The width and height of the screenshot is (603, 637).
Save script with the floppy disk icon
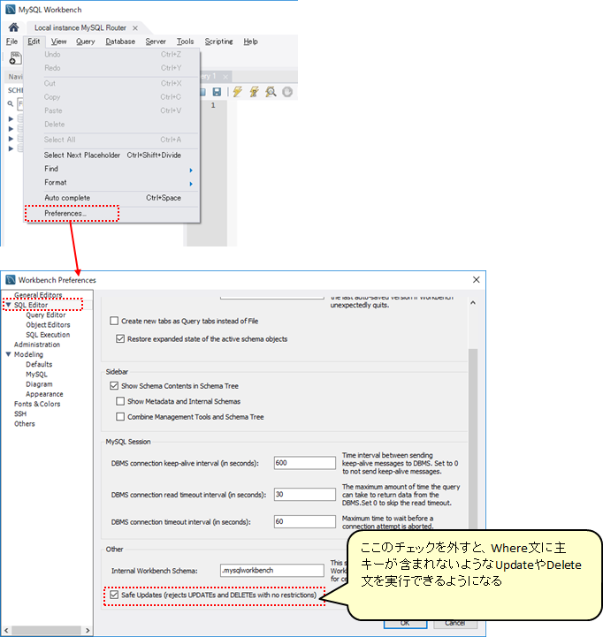coord(217,92)
